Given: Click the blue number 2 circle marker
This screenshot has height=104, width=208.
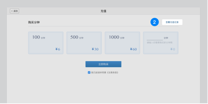Looking at the screenshot, I should pyautogui.click(x=155, y=22).
